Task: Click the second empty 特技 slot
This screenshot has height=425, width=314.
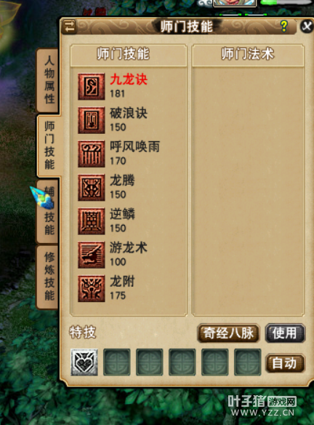Action: [150, 362]
